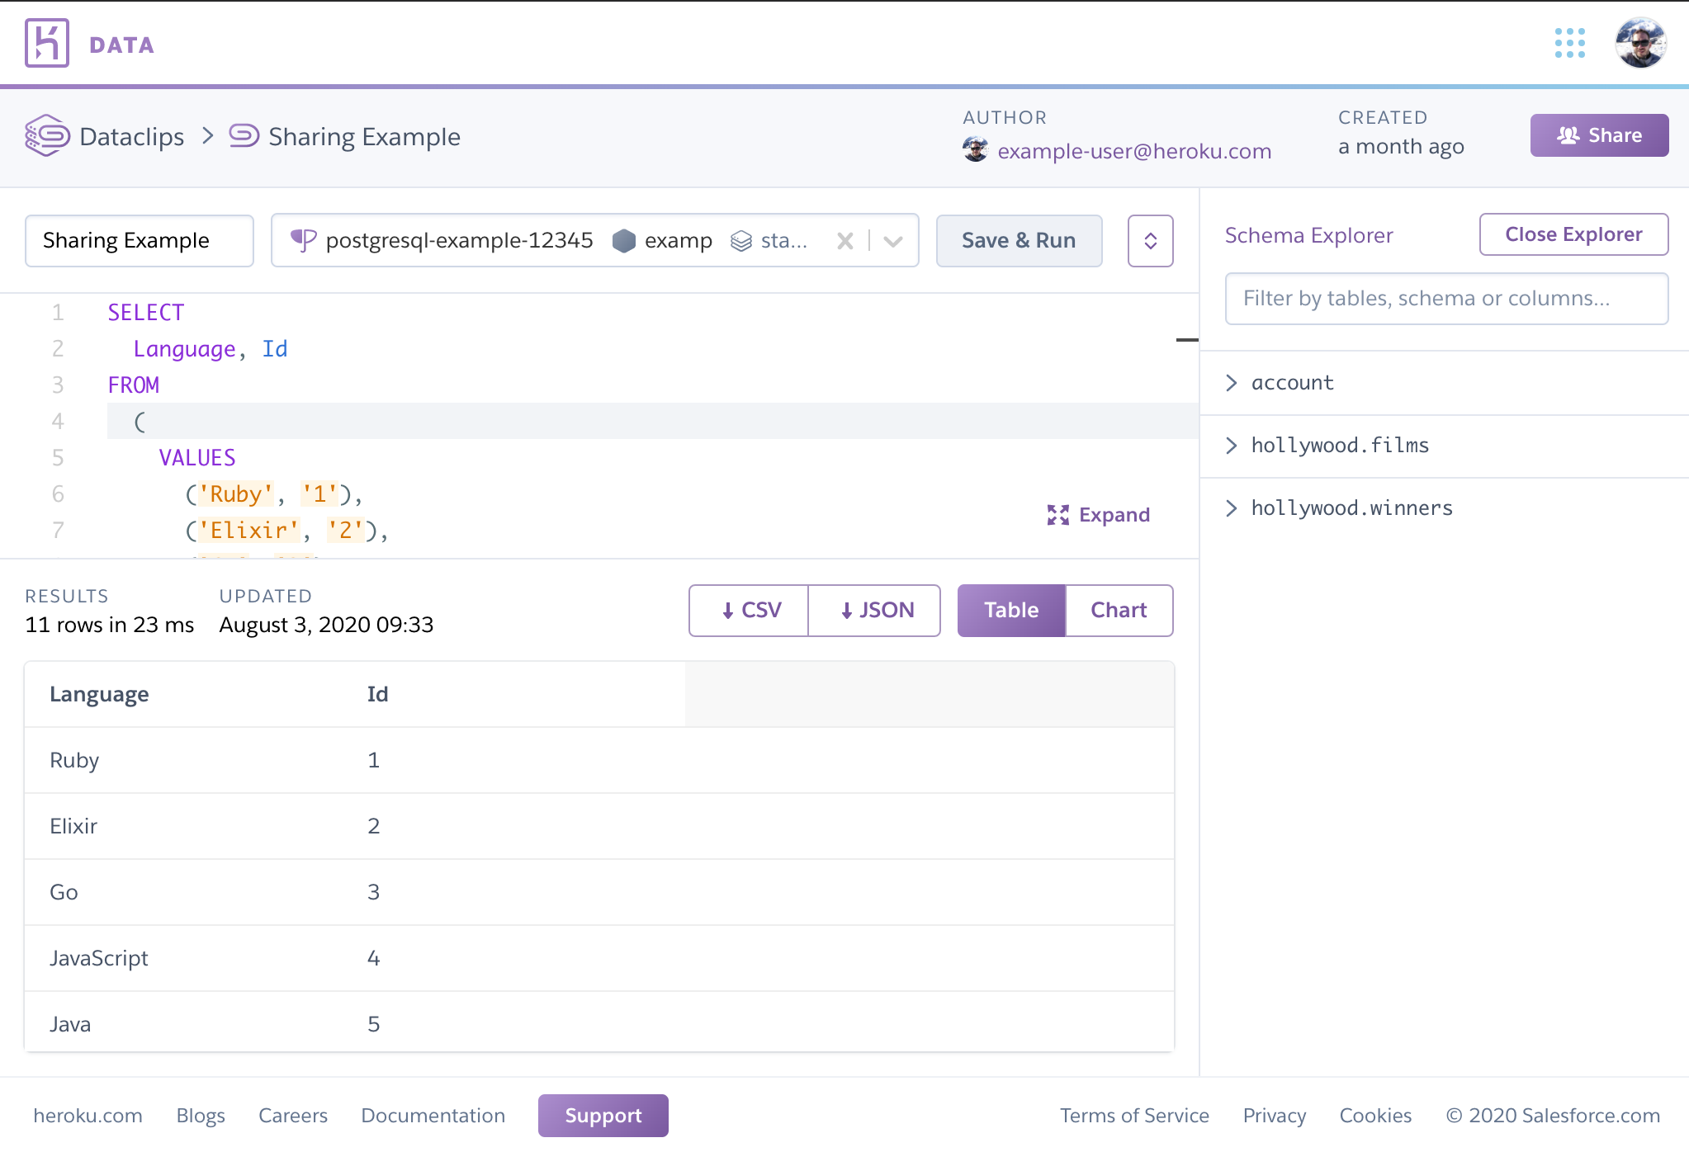Viewport: 1689px width, 1152px height.
Task: Expand the hollywood.winners table
Action: 1445,508
